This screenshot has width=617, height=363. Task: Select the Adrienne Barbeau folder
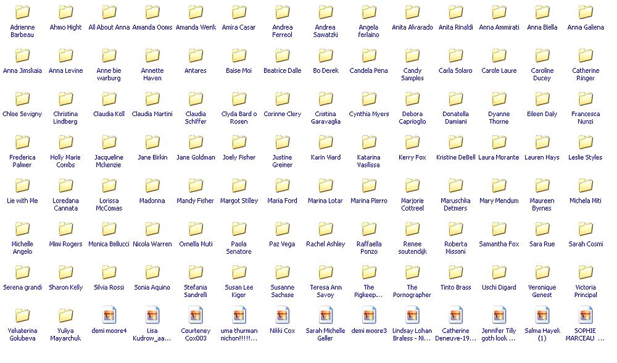click(x=23, y=12)
